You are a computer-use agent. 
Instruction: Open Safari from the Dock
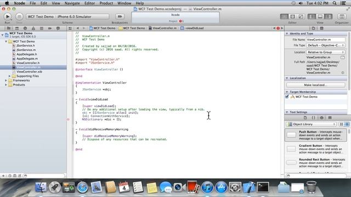click(83, 187)
